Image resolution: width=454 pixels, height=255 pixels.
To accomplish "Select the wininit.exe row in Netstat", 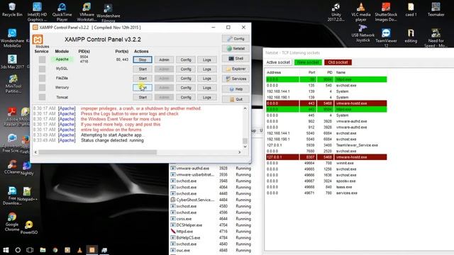I will [326, 163].
